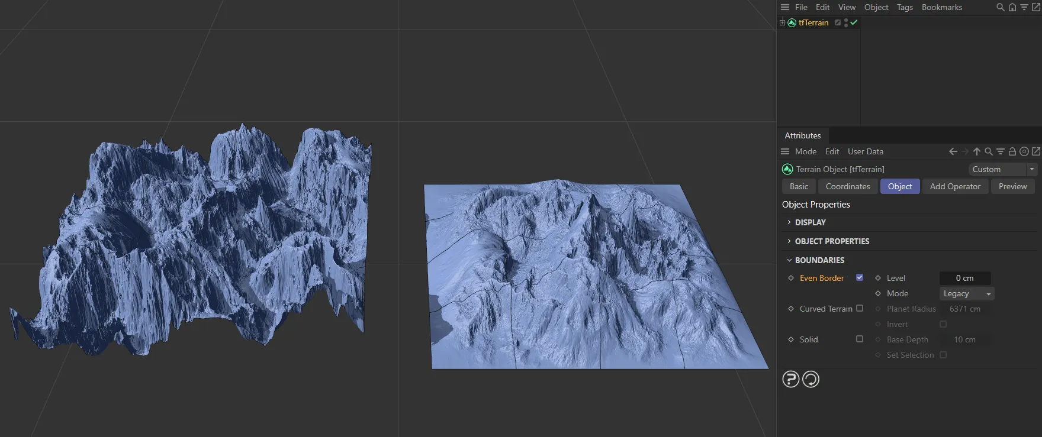Click the Even Border keyframe diamond
The image size is (1042, 437).
click(x=791, y=278)
